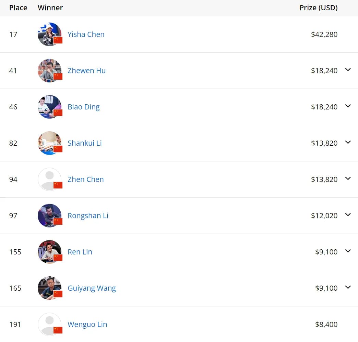The width and height of the screenshot is (358, 342).
Task: Click the Prize (USD) column header
Action: [x=318, y=8]
